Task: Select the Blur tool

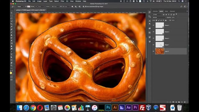Action: click(12, 46)
